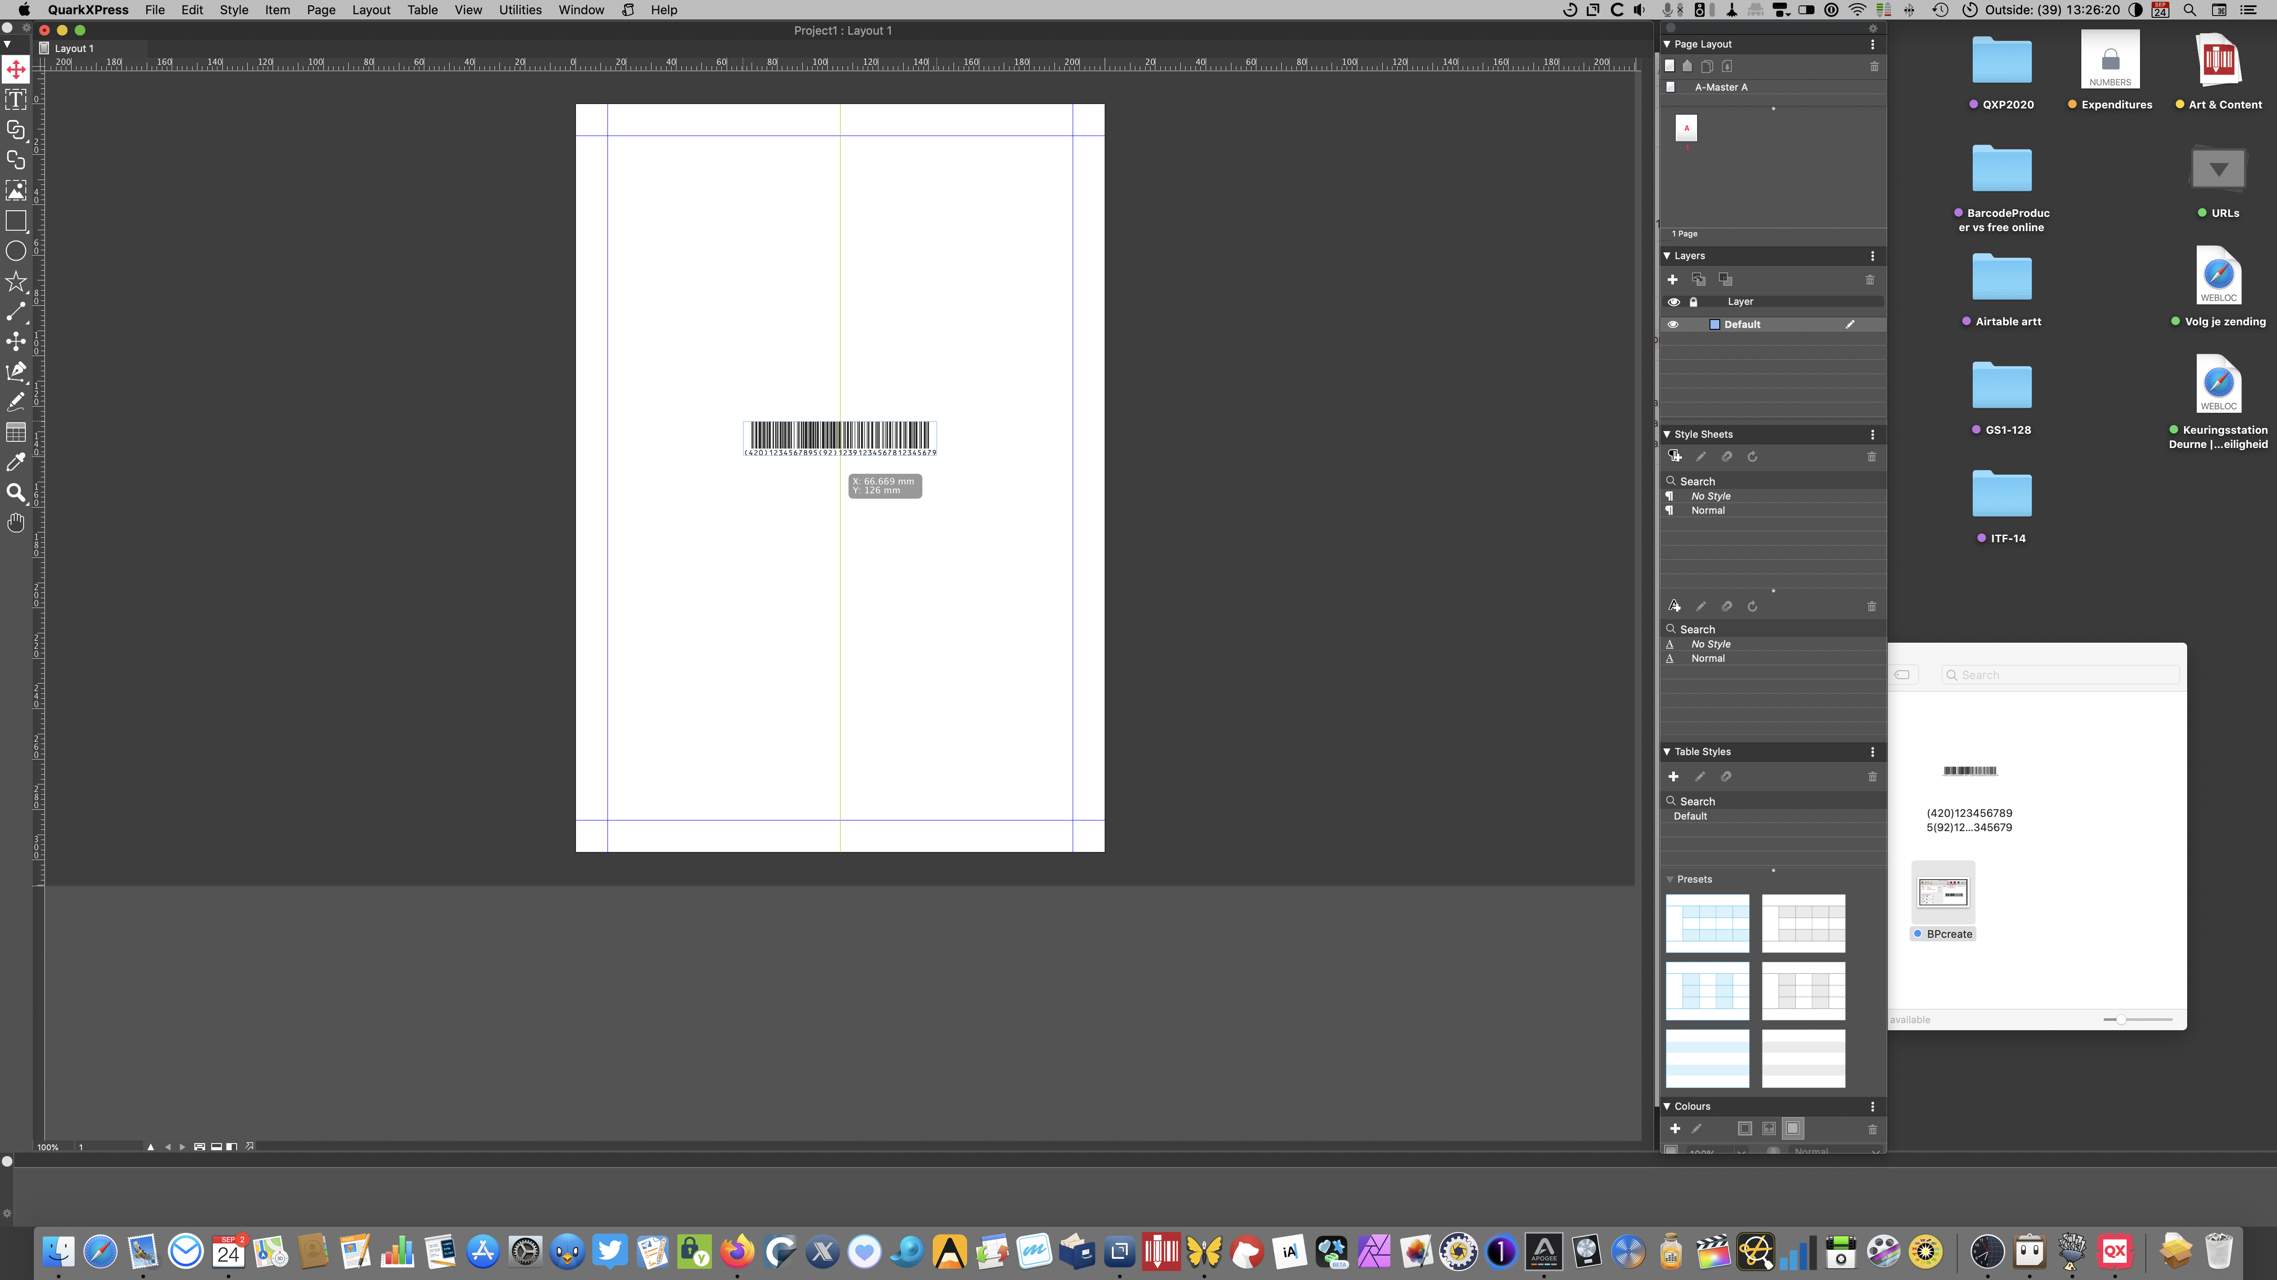Viewport: 2277px width, 1280px height.
Task: Toggle Background colour mode in Colours panel
Action: tap(1793, 1128)
